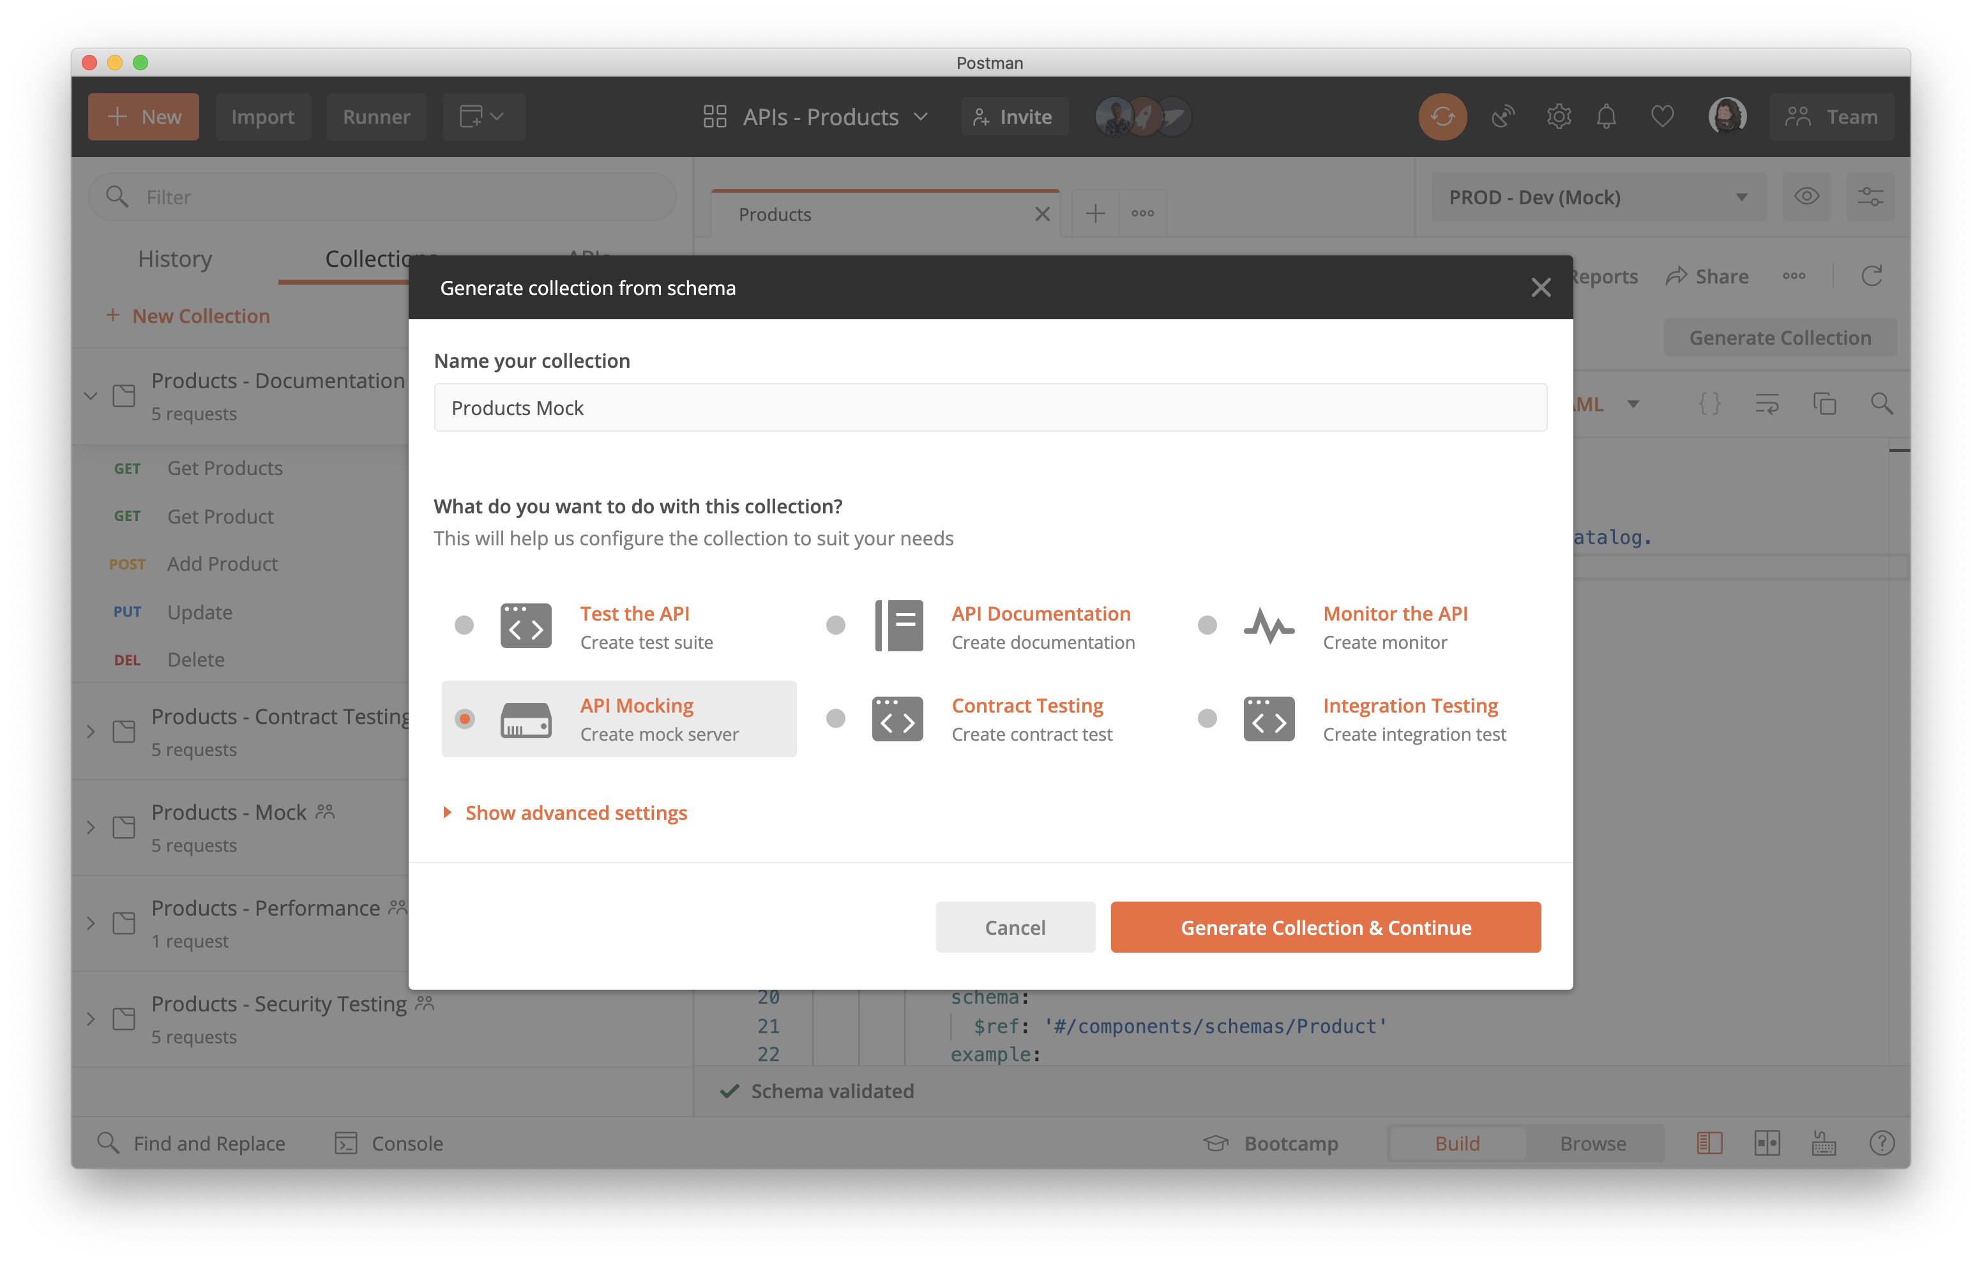
Task: Open the settings gear icon
Action: pos(1558,117)
